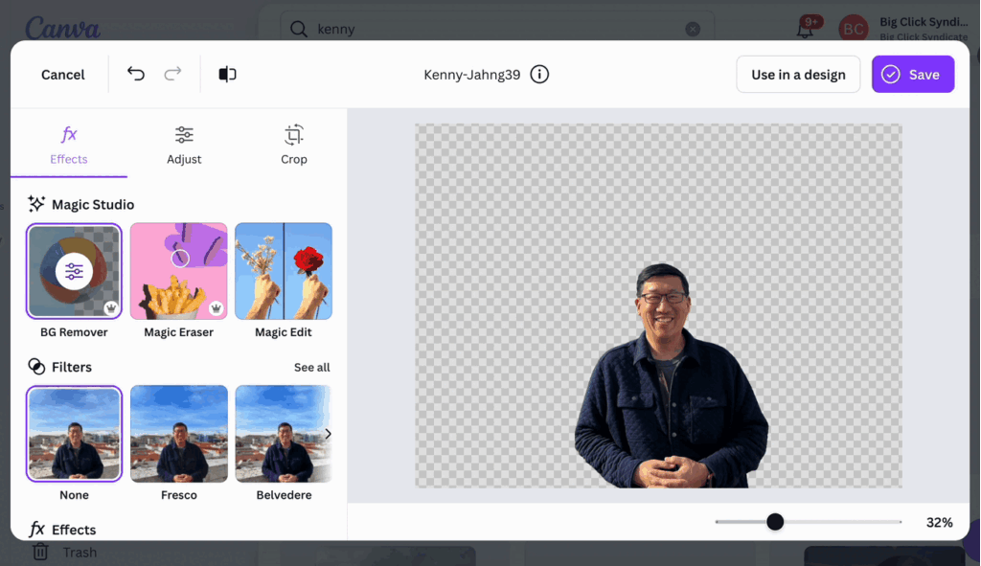Viewport: 981px width, 566px height.
Task: Open image info for Kenny-Jahng39
Action: [538, 74]
